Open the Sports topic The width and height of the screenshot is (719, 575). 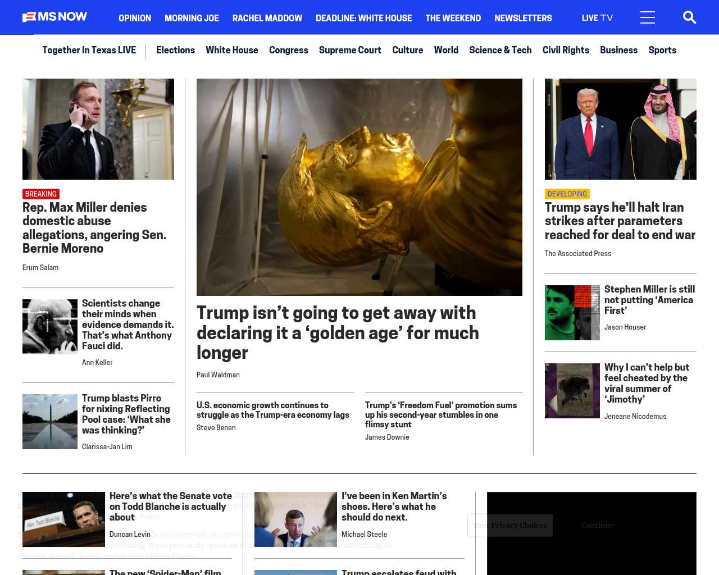click(662, 50)
